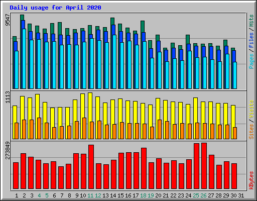
Task: Click the cyan pages bar for day 30
Action: 235,75
